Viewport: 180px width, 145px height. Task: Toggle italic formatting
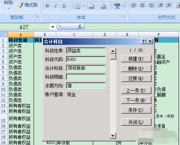[x=55, y=6]
